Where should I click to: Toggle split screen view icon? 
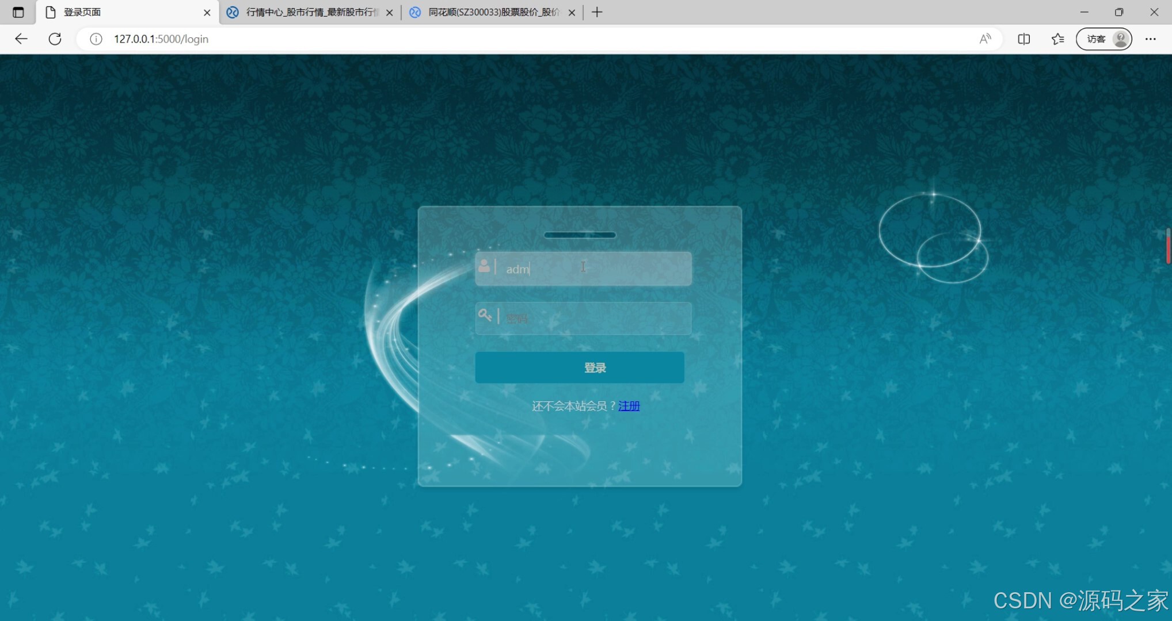pyautogui.click(x=1023, y=39)
